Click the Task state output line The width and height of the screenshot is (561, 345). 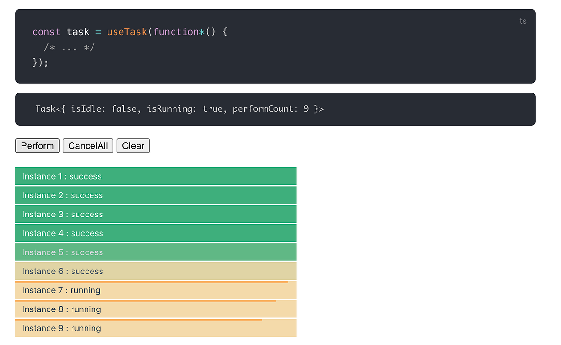tap(180, 109)
